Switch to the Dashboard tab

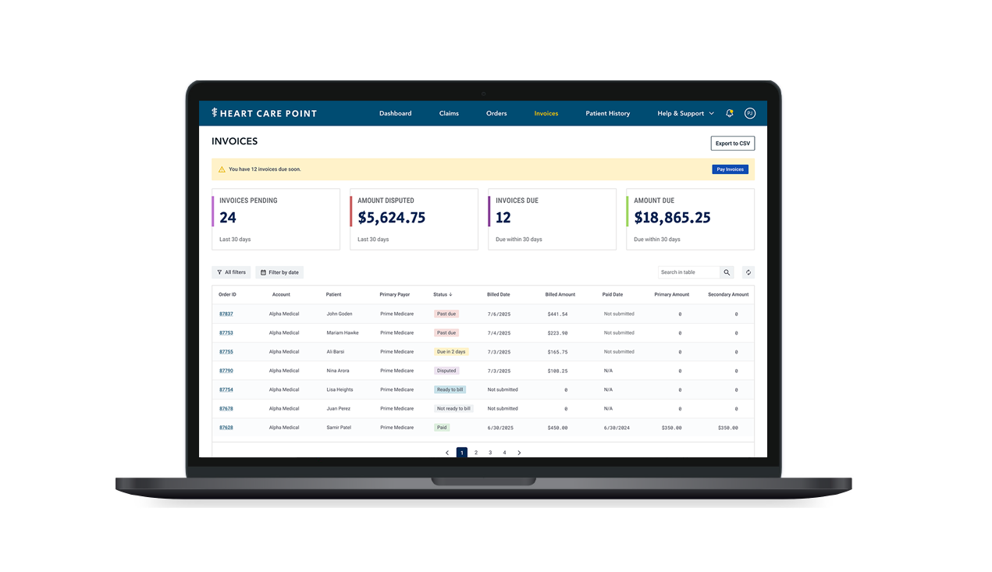pyautogui.click(x=395, y=113)
